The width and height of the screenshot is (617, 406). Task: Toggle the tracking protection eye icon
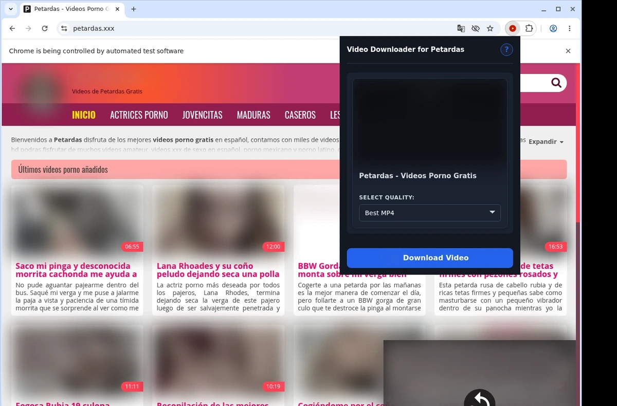[476, 28]
